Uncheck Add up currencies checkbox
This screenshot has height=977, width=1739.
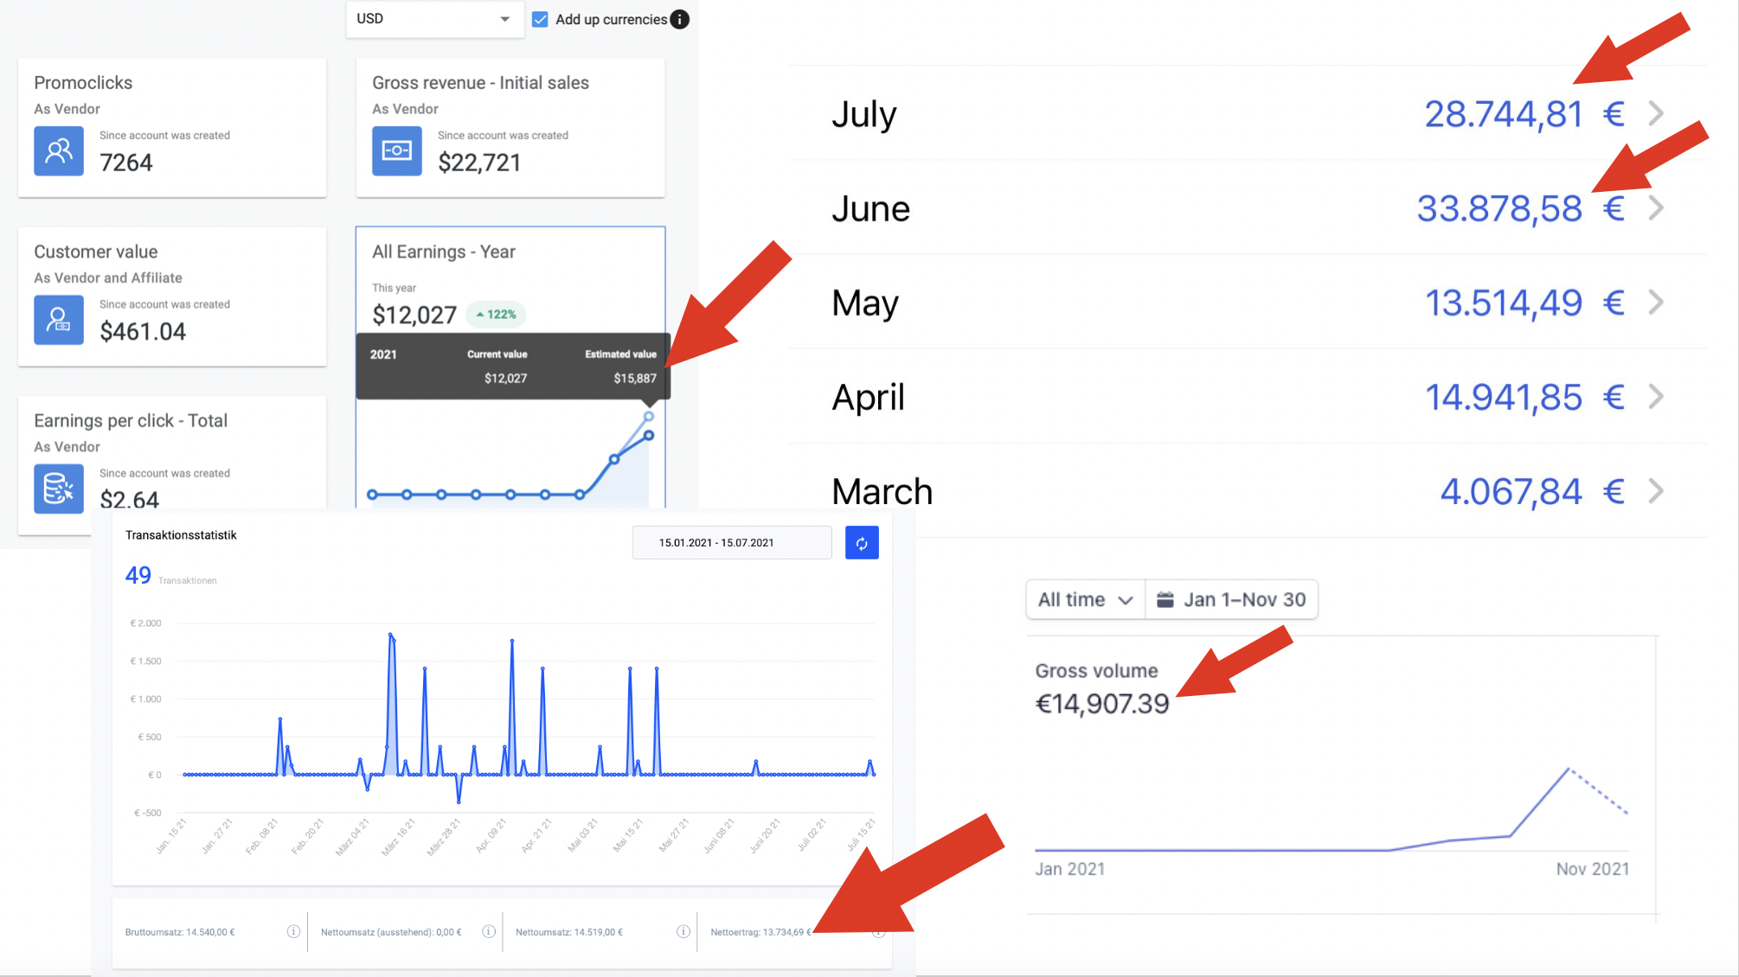(540, 19)
